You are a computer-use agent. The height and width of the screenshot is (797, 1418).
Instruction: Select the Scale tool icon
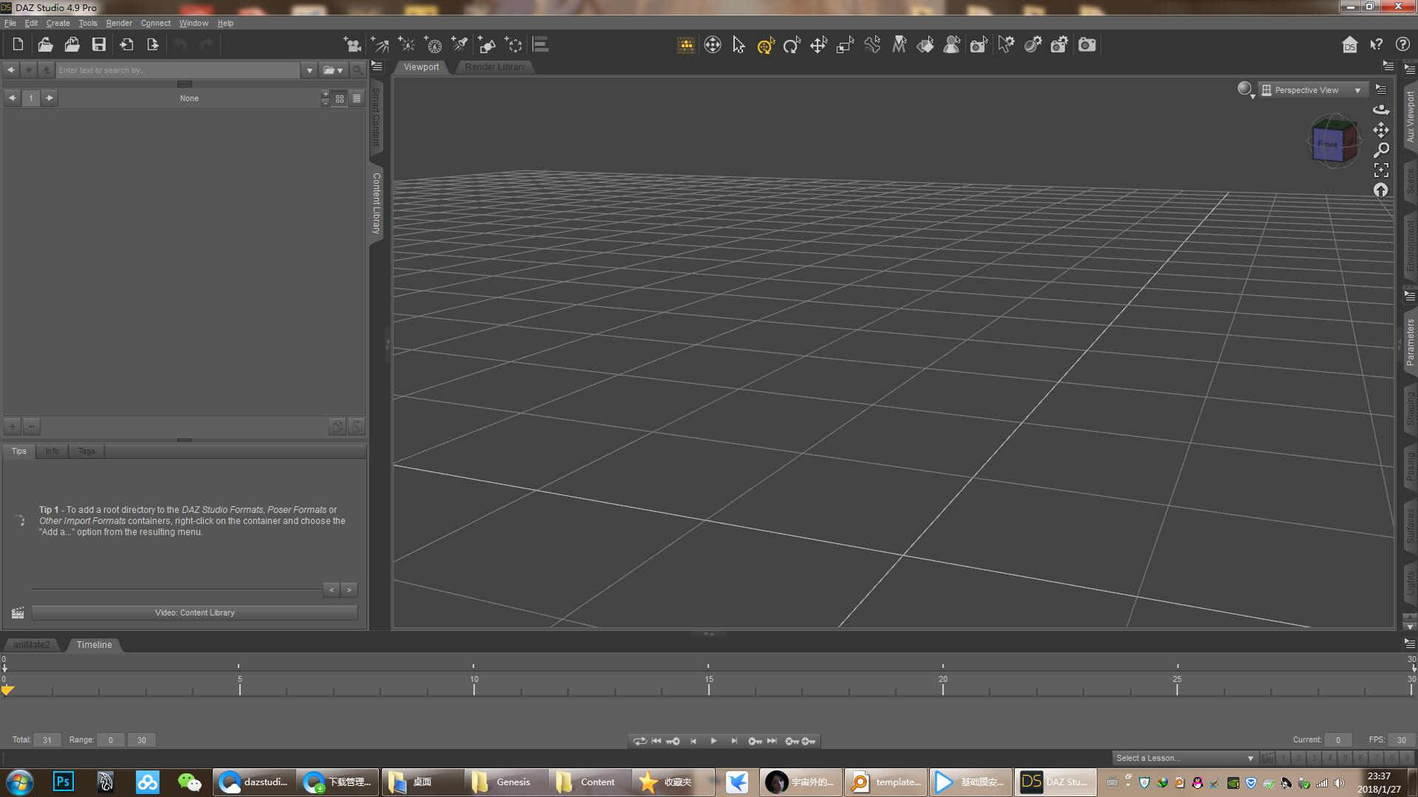[845, 46]
